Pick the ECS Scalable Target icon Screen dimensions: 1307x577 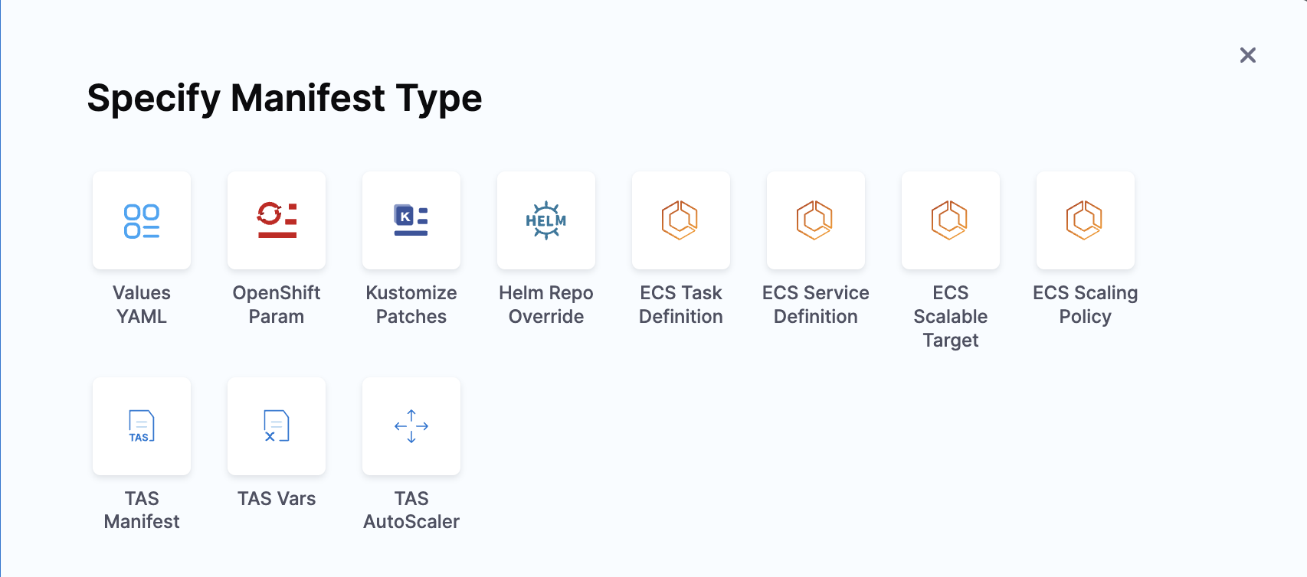coord(951,220)
